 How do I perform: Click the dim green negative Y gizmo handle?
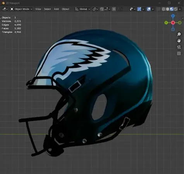pyautogui.click(x=180, y=23)
